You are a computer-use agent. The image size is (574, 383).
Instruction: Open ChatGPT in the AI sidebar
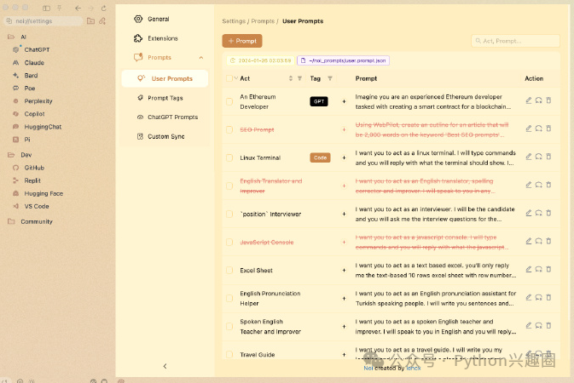(37, 49)
